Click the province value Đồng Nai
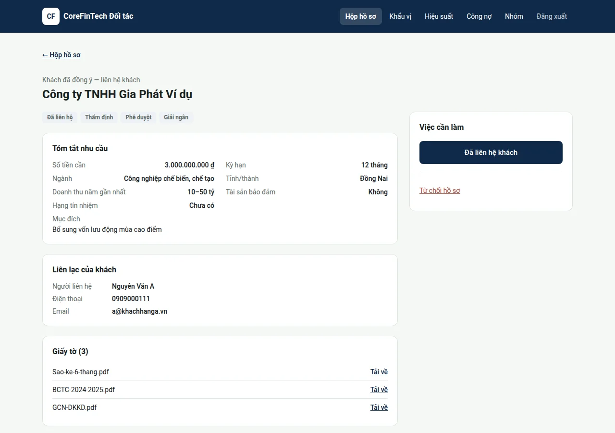Screen dimensions: 615x433 (374, 178)
